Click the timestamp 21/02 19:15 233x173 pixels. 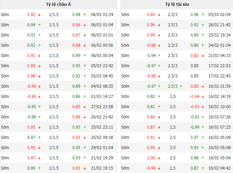pos(102,168)
